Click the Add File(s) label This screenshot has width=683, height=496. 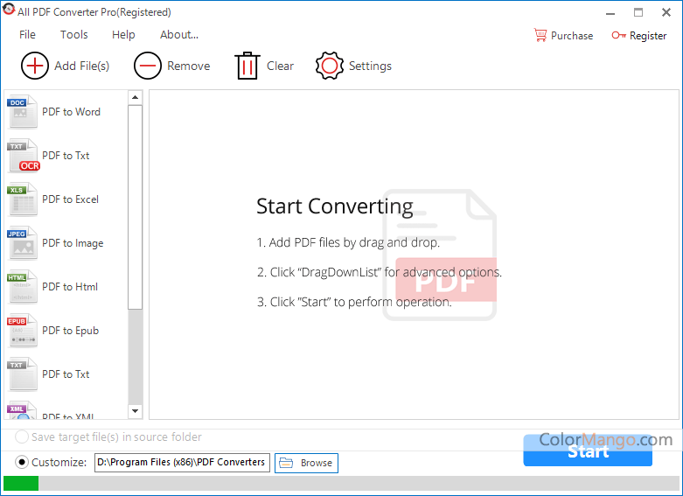(82, 66)
